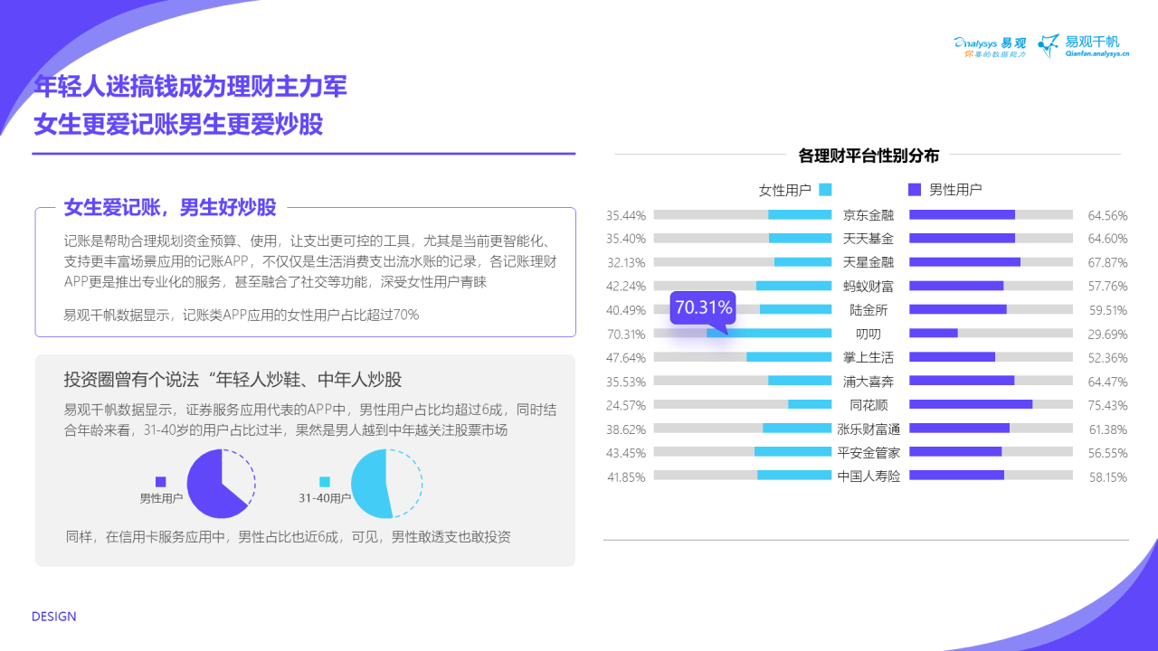This screenshot has height=651, width=1158.
Task: Click the 投资圈曾有个说法 heading
Action: (233, 378)
